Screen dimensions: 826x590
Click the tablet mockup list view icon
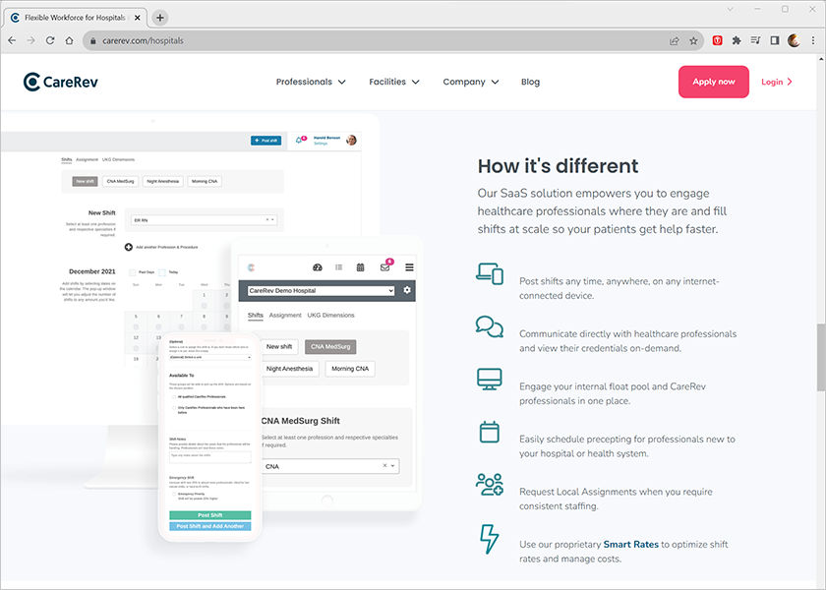pyautogui.click(x=338, y=267)
